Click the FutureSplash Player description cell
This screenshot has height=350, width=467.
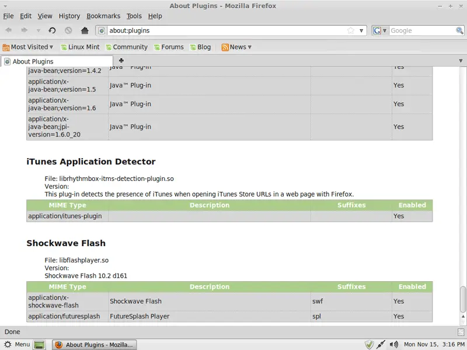click(x=210, y=316)
